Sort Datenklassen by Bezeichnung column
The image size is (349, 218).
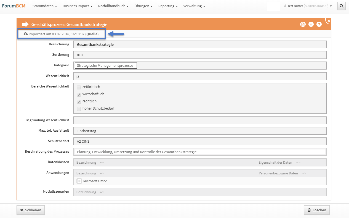click(86, 163)
